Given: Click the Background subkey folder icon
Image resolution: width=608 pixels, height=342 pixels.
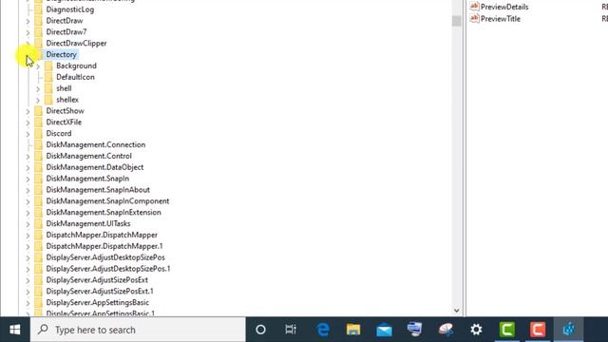Looking at the screenshot, I should click(48, 66).
